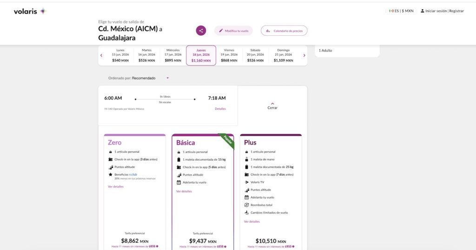
Task: Select Sábado 20 jun date tab
Action: [255, 55]
